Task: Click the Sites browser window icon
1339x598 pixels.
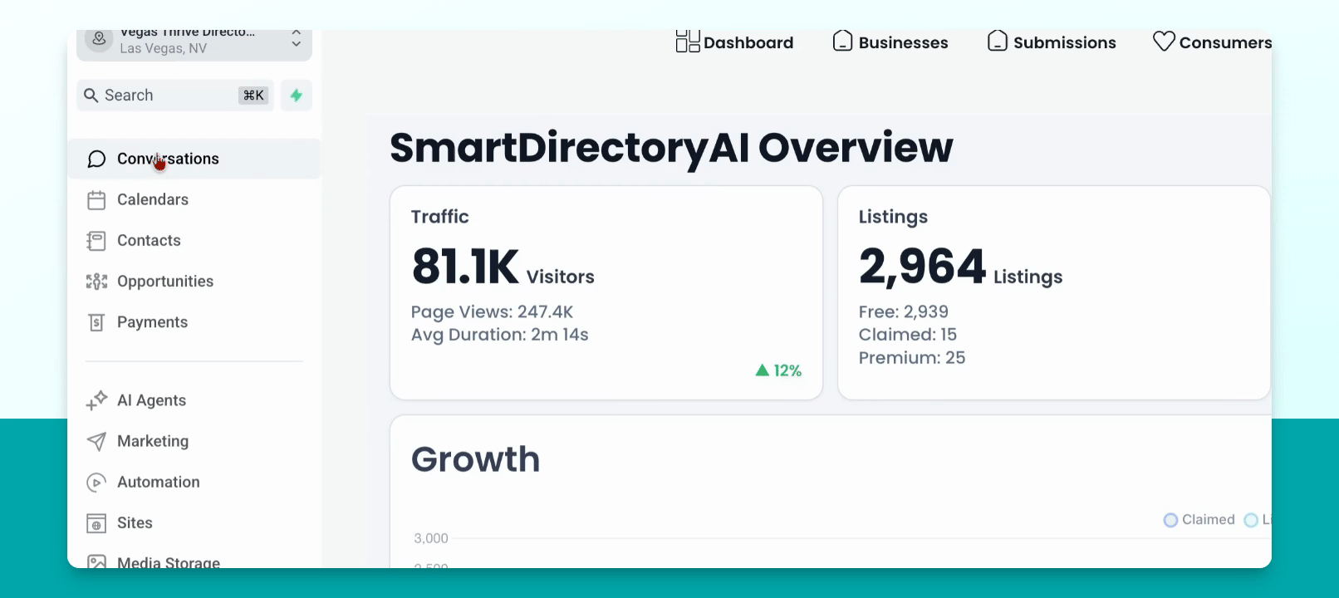Action: click(96, 523)
